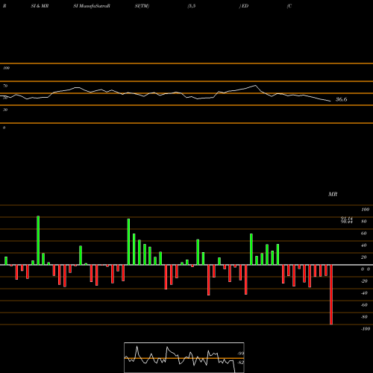
Task: Click the RSI value label 36.6
Action: (341, 99)
